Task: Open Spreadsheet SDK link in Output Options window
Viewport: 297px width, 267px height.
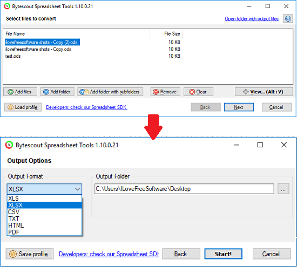Action: tap(109, 254)
